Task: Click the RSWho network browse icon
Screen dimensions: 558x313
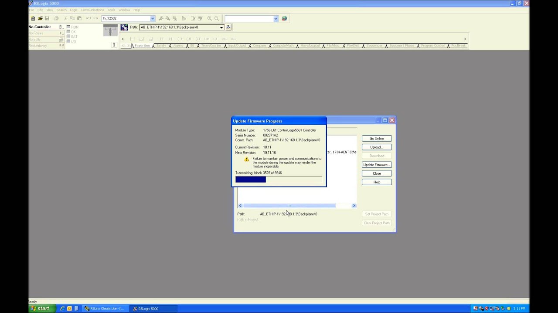Action: point(228,27)
